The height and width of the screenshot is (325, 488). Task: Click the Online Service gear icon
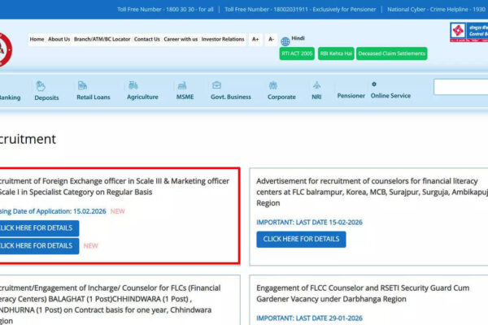tap(374, 84)
